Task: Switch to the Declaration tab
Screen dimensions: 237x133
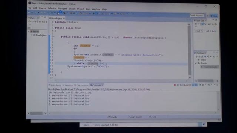Action: click(x=81, y=85)
